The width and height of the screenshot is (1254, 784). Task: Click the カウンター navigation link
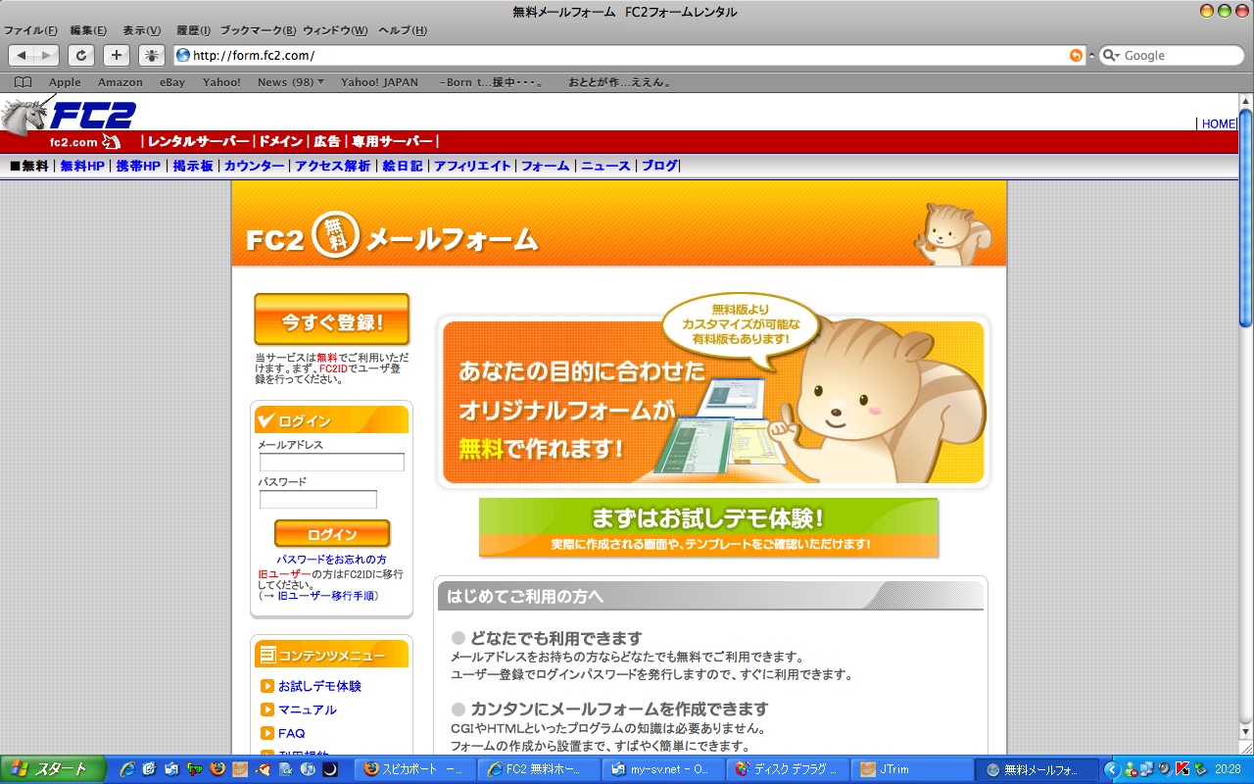255,167
